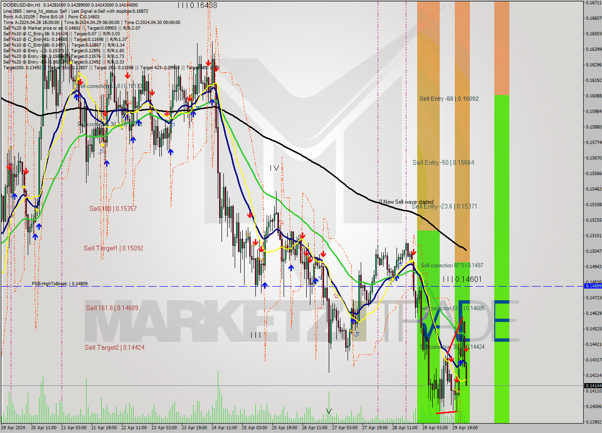602x433 pixels.
Task: Click the '0 New Sell wave started' label
Action: tap(406, 202)
